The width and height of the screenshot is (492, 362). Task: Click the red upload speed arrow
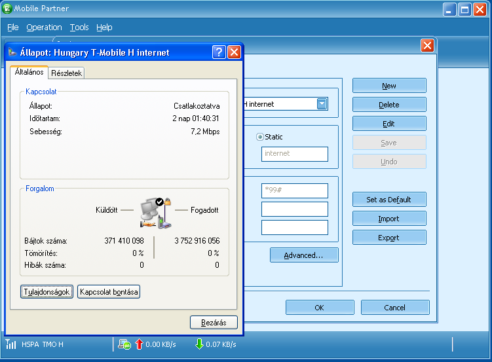point(138,344)
